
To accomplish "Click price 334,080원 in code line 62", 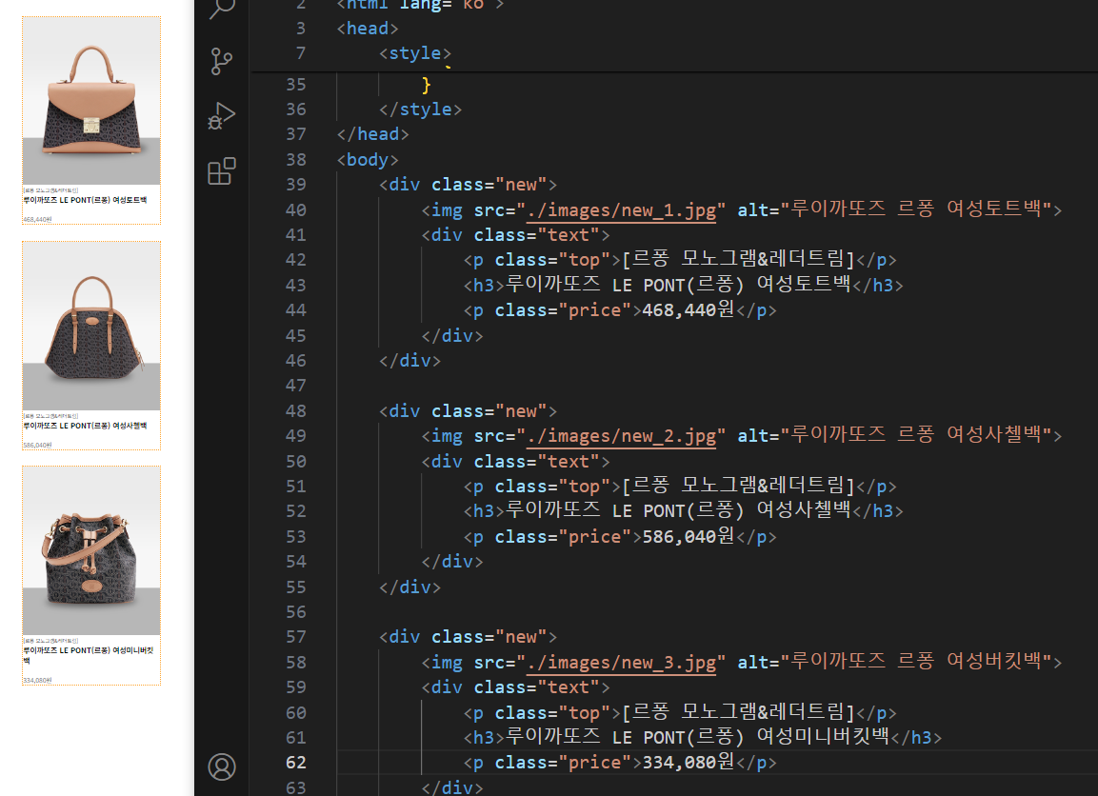I will 689,763.
